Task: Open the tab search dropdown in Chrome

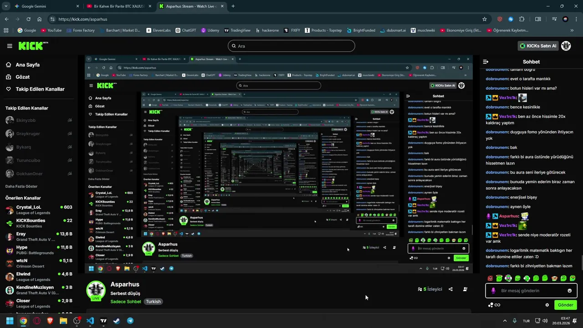Action: (x=6, y=6)
